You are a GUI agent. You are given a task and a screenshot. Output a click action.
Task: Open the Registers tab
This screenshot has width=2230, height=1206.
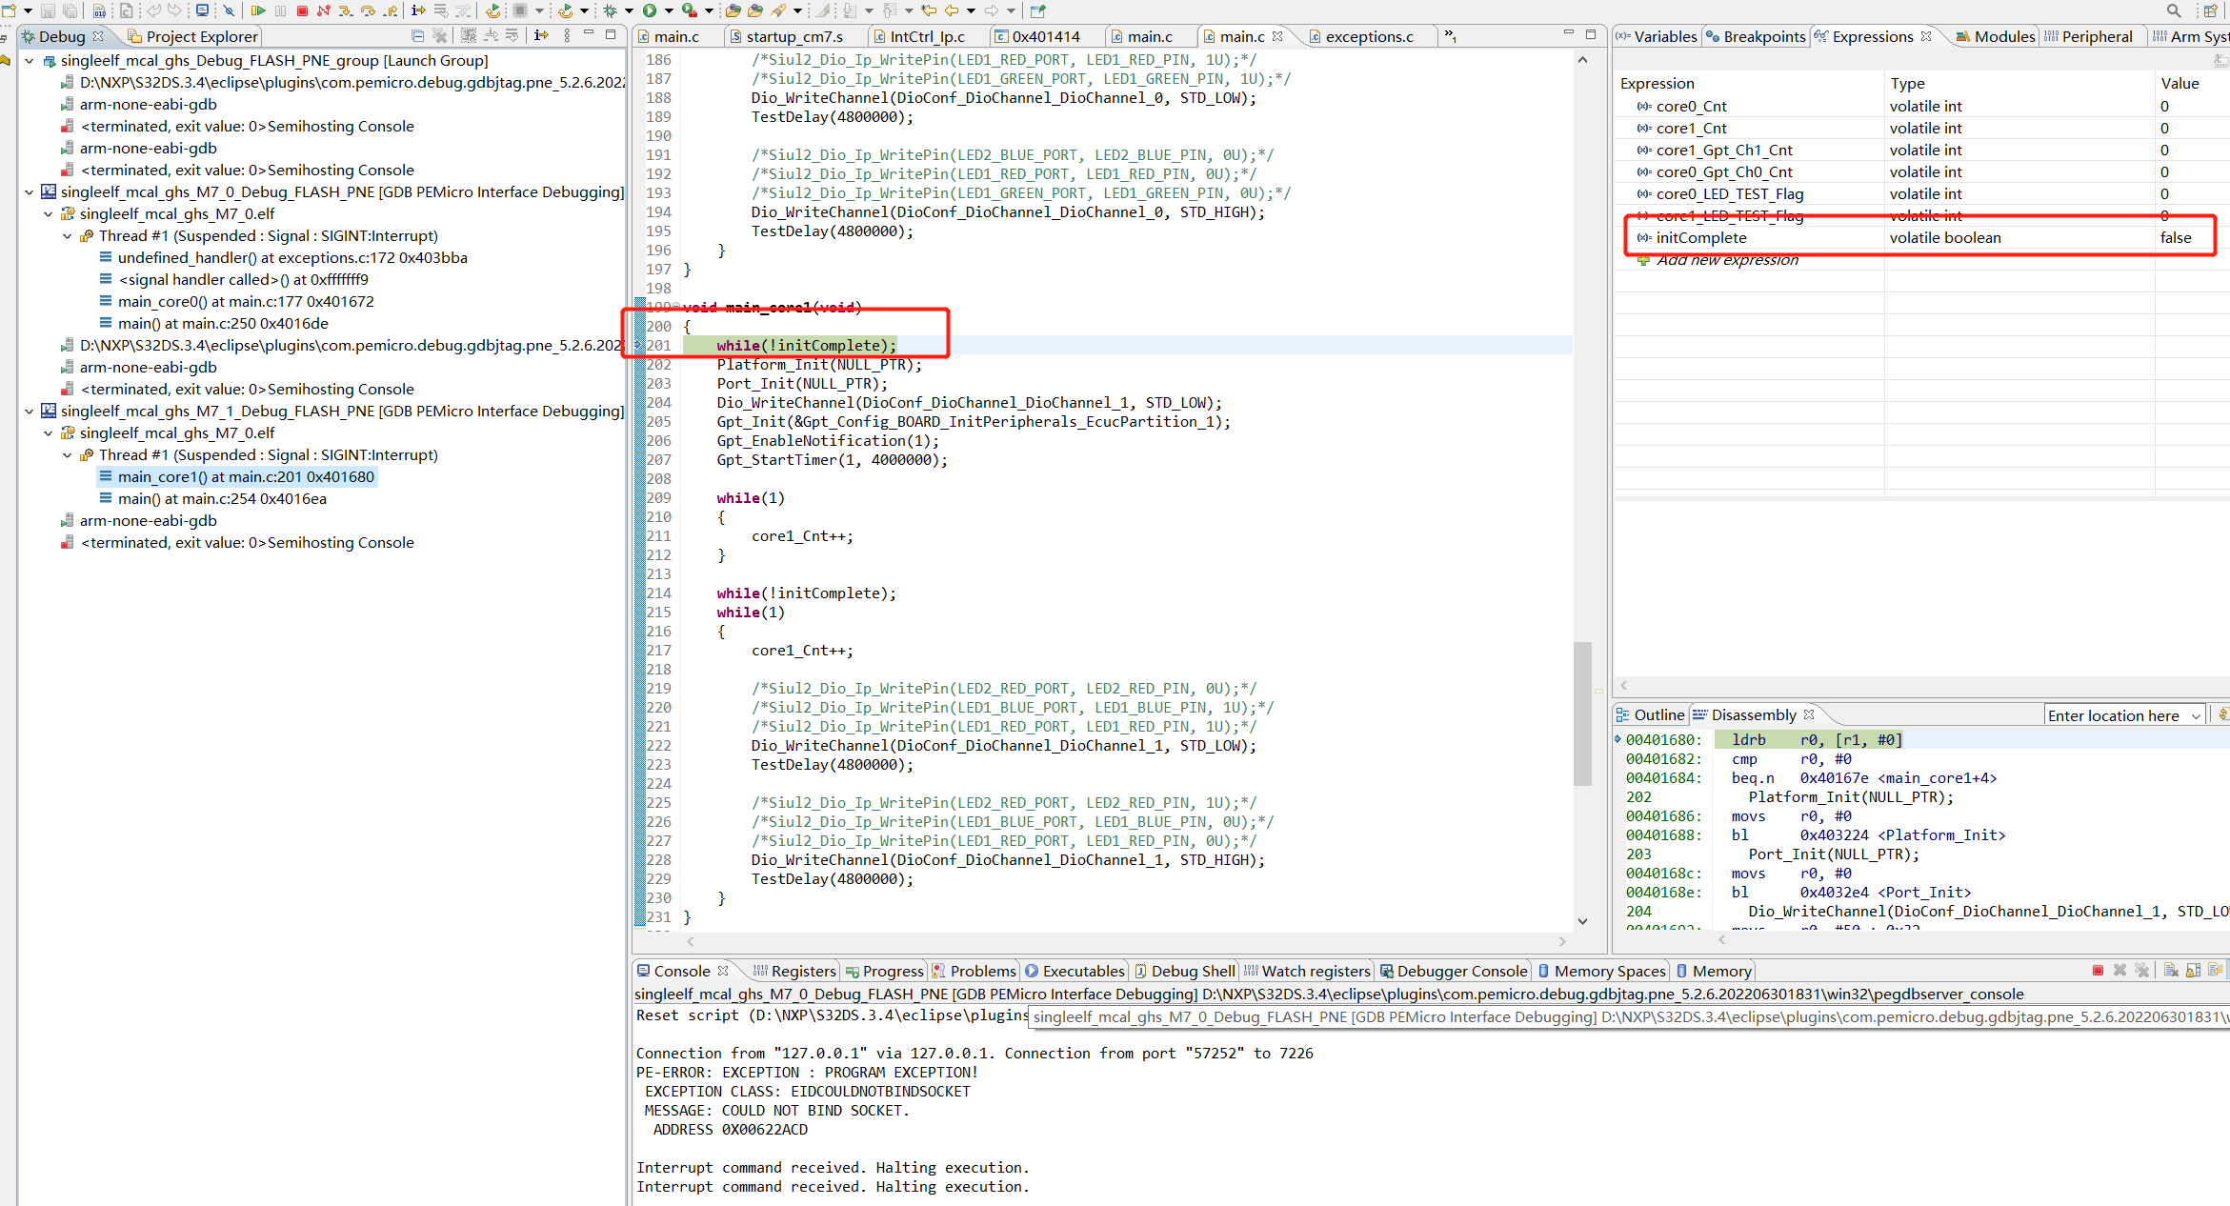(x=802, y=971)
